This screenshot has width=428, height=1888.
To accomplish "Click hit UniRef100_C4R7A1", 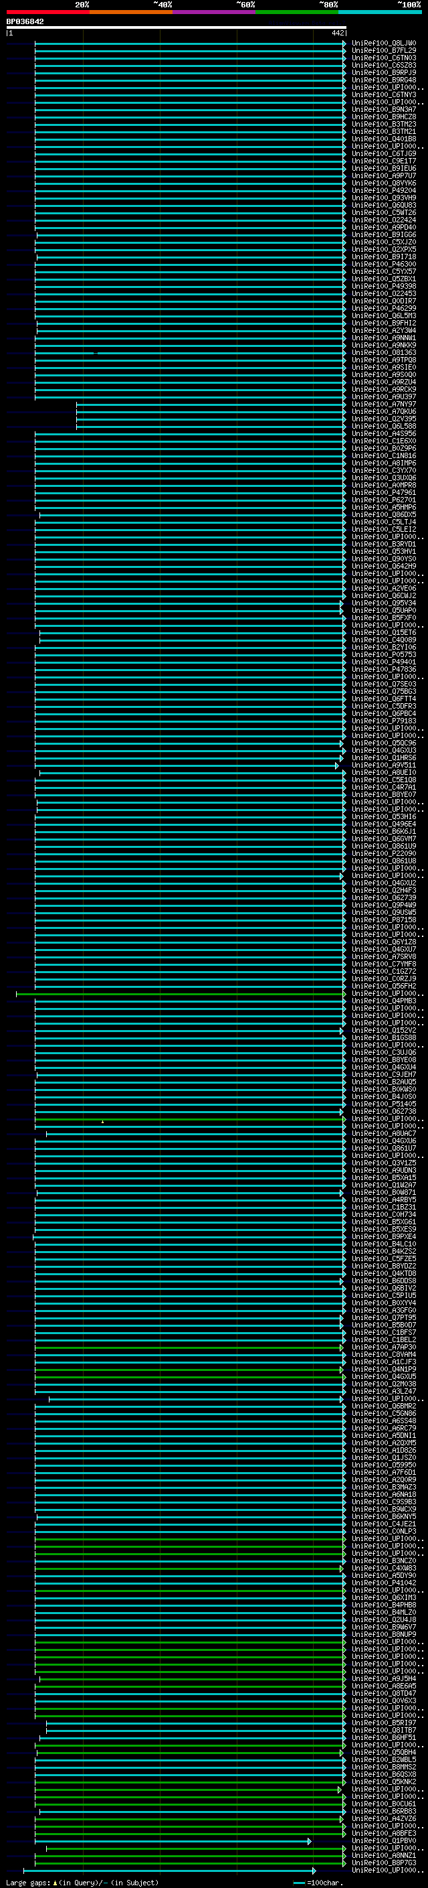I will pyautogui.click(x=383, y=787).
